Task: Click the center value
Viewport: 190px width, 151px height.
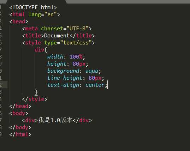Action: tap(95, 85)
